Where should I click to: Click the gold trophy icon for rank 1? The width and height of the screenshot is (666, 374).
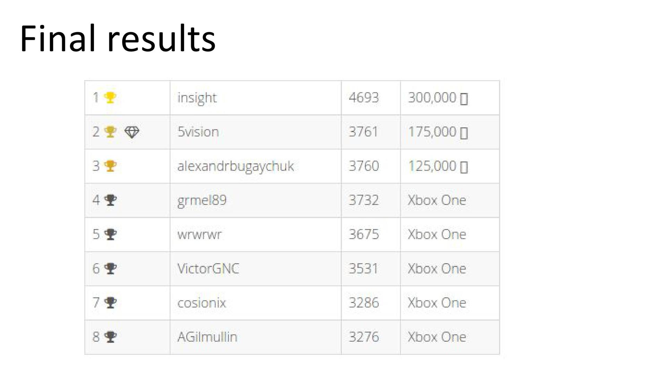[x=110, y=98]
